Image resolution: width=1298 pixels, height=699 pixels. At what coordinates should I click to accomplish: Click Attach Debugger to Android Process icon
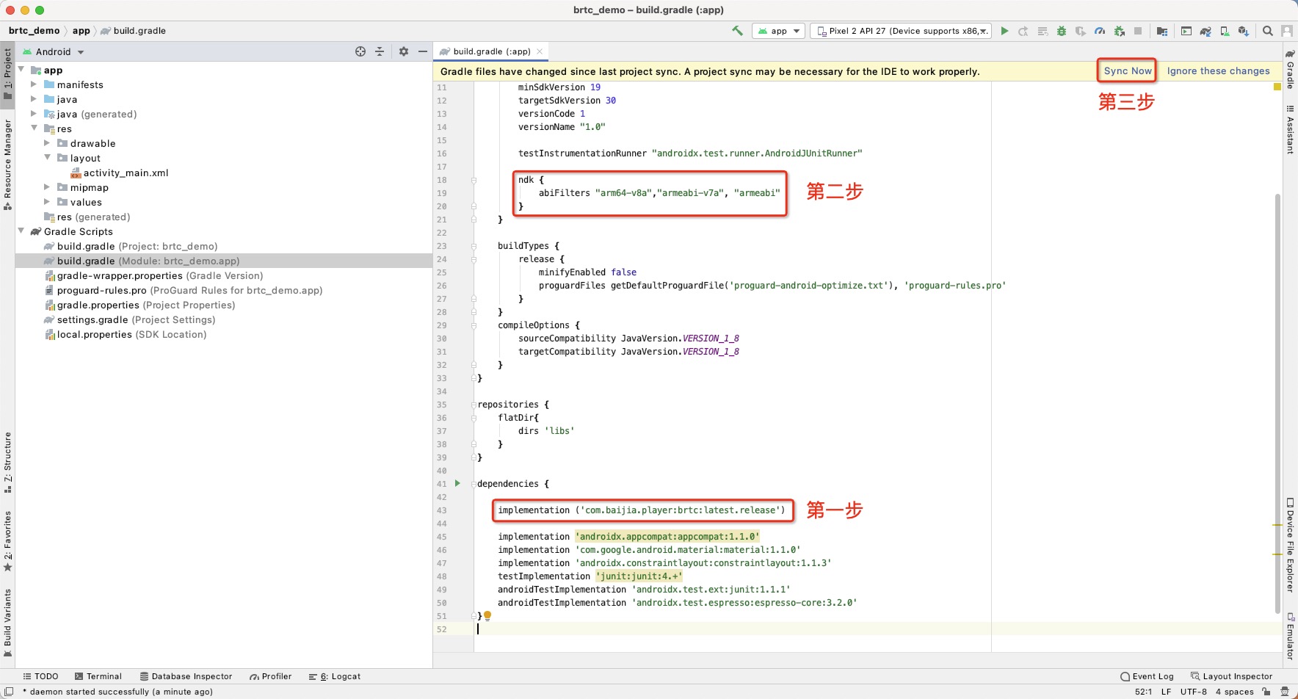(x=1119, y=31)
